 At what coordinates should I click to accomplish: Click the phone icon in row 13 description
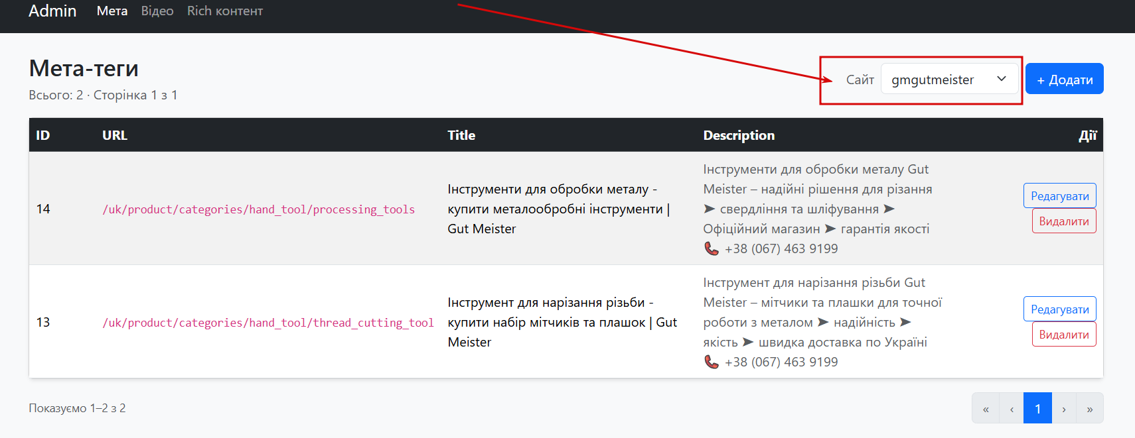point(712,362)
